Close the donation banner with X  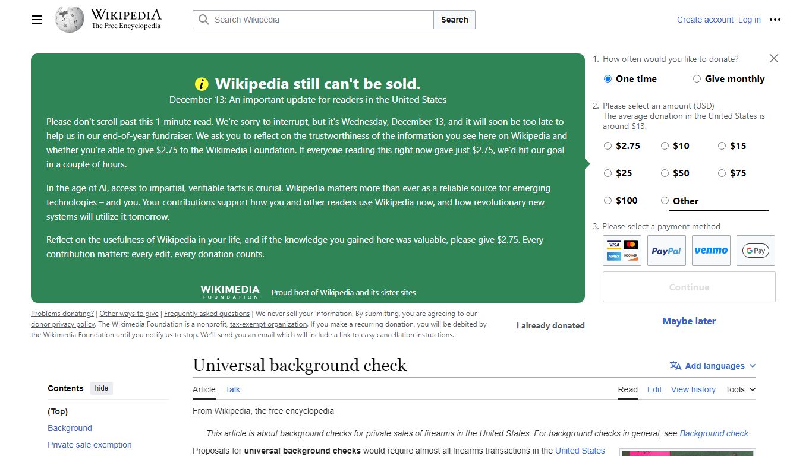pos(774,58)
